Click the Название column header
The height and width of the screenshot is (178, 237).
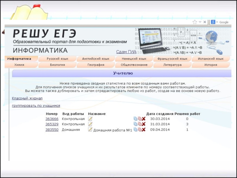tap(97, 114)
